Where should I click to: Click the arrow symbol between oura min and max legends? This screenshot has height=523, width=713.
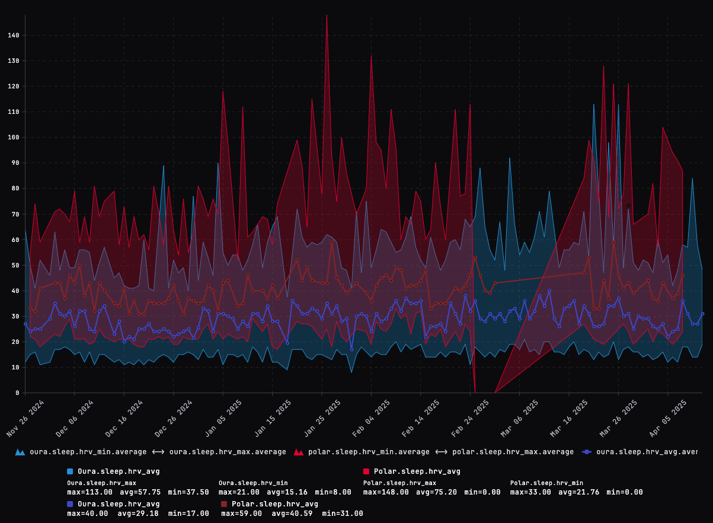(x=158, y=451)
